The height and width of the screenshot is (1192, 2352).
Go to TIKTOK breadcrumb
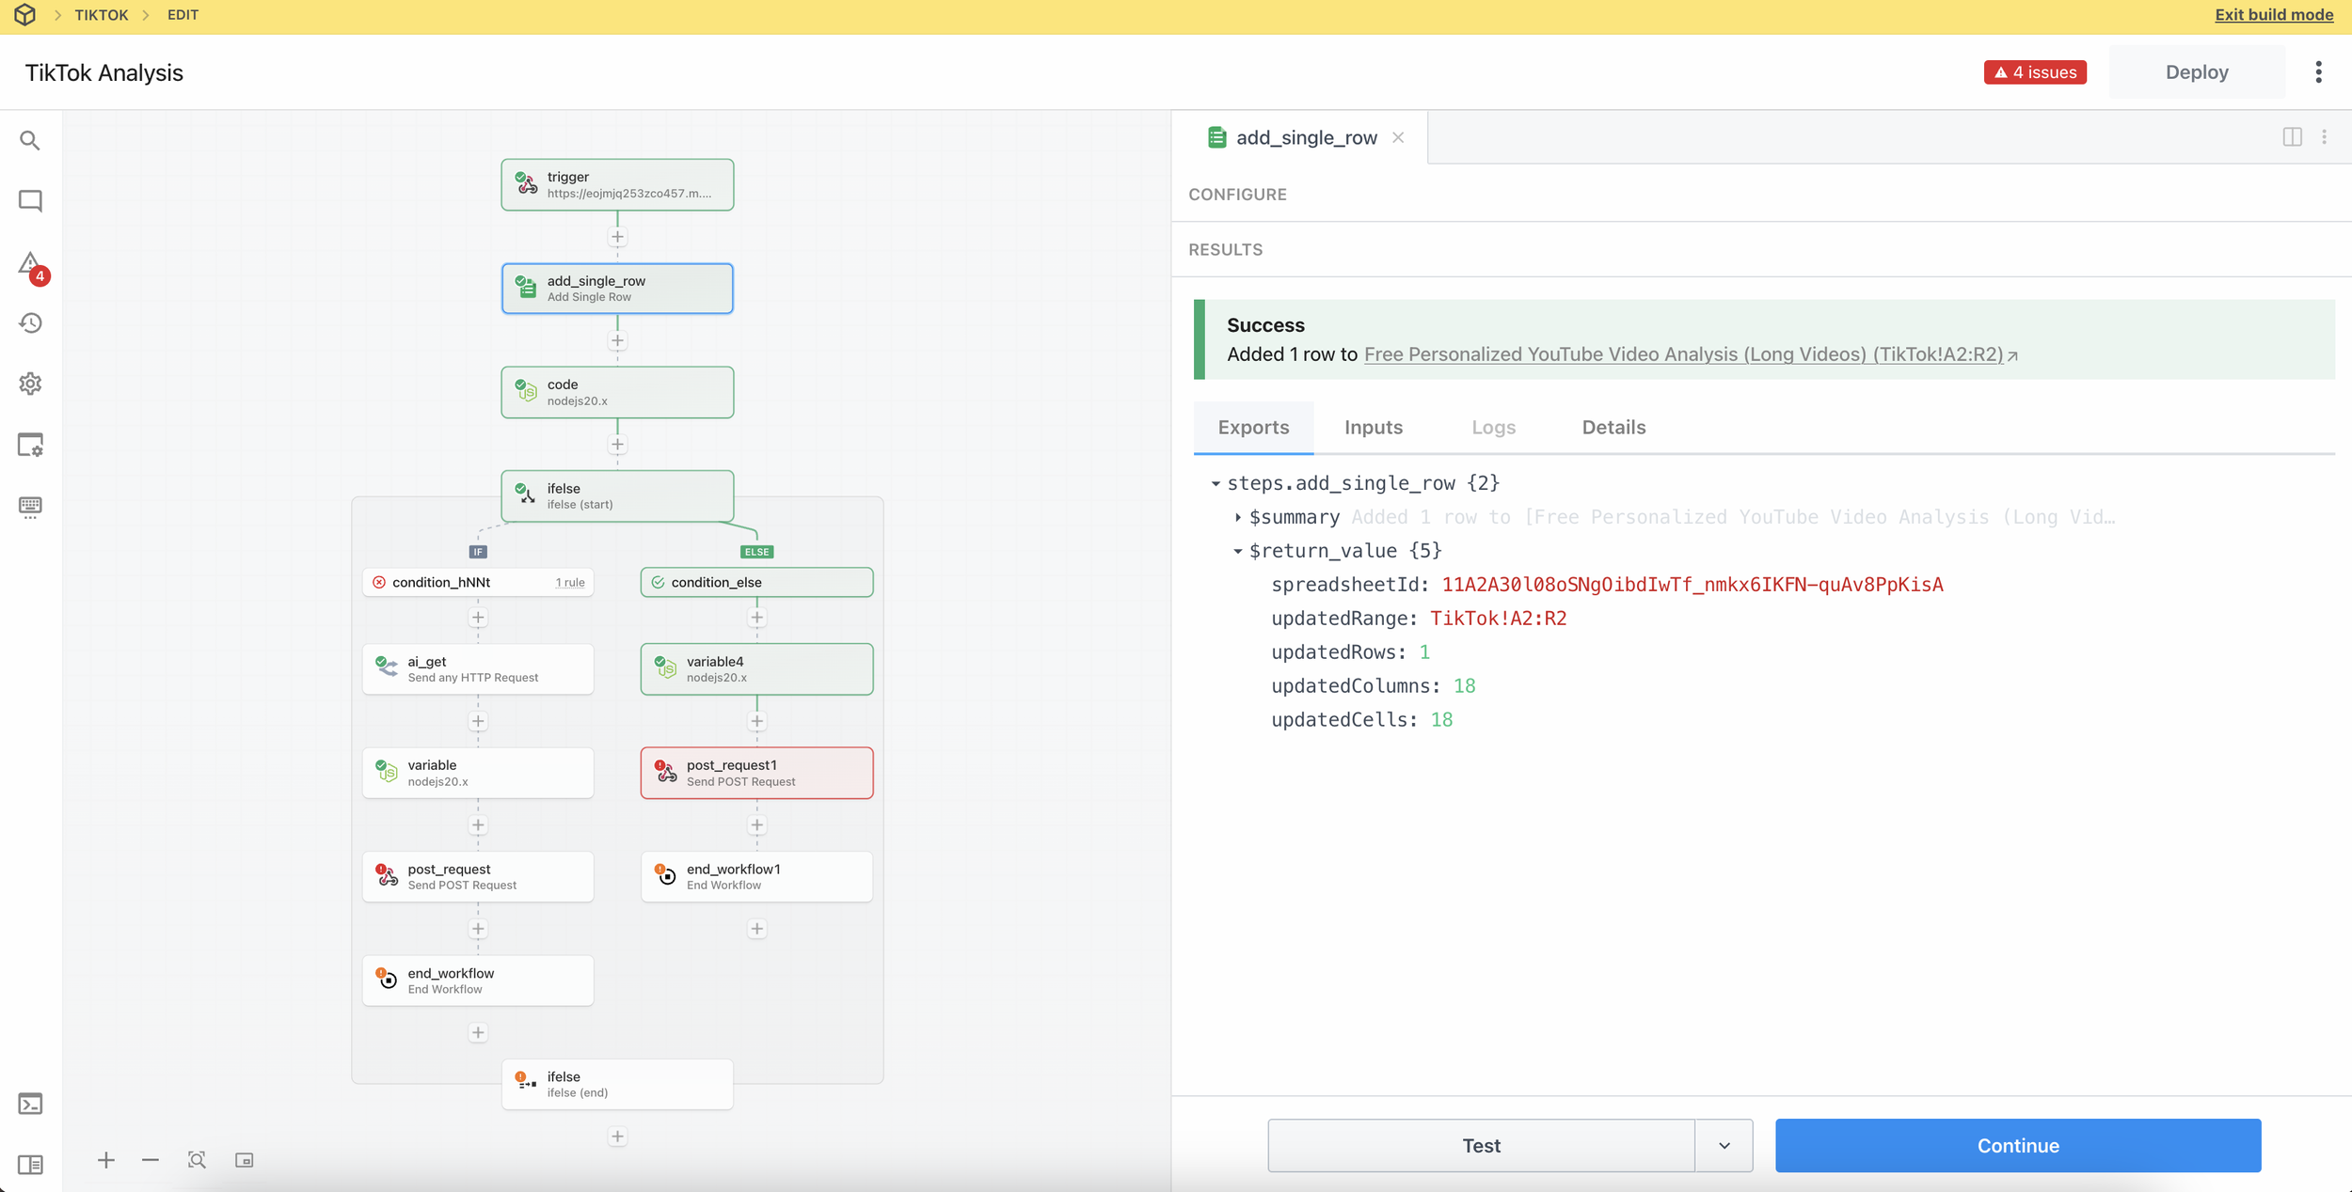tap(102, 15)
